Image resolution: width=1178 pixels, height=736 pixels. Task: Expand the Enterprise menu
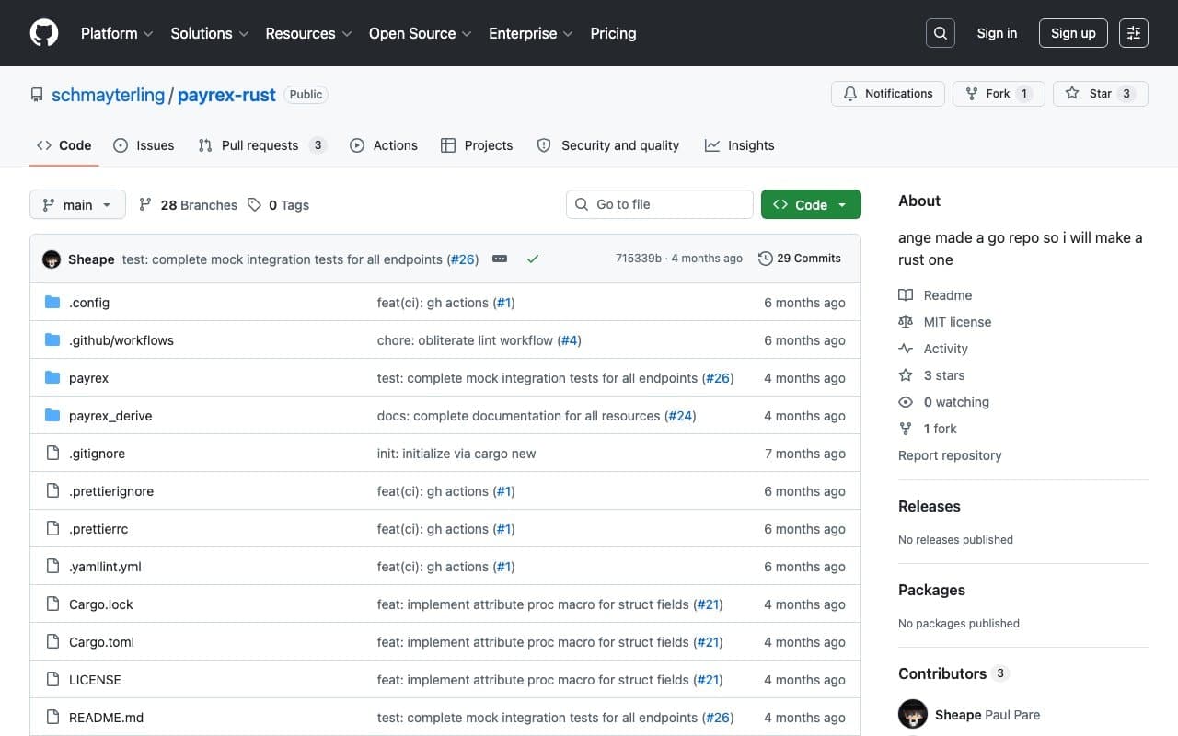pos(530,33)
